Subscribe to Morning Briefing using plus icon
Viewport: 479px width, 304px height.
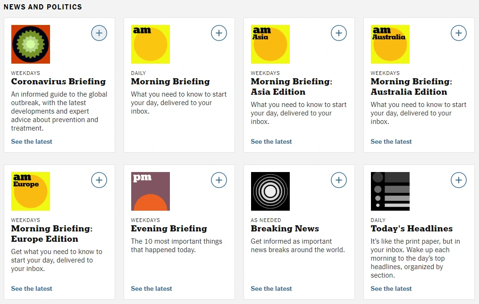point(218,33)
